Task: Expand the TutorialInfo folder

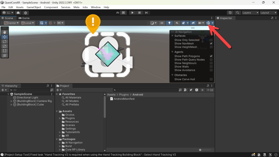Action: pyautogui.click(x=60, y=132)
